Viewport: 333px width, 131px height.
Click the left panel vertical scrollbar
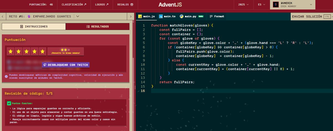(x=134, y=39)
